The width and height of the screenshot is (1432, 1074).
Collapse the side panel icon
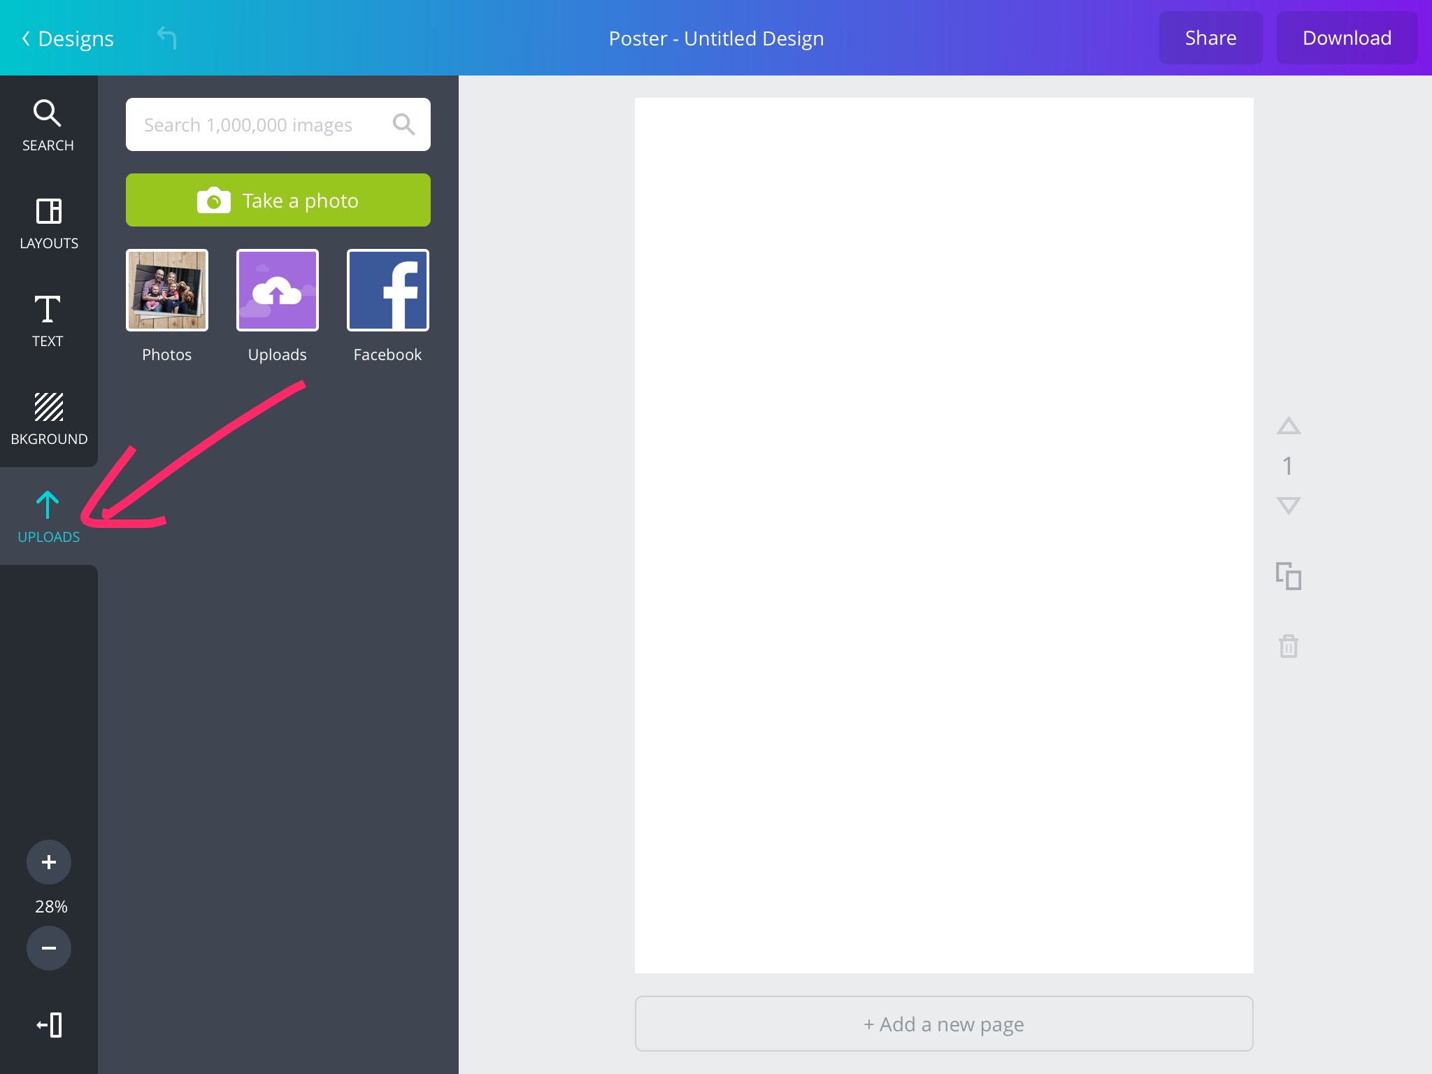click(x=49, y=1025)
